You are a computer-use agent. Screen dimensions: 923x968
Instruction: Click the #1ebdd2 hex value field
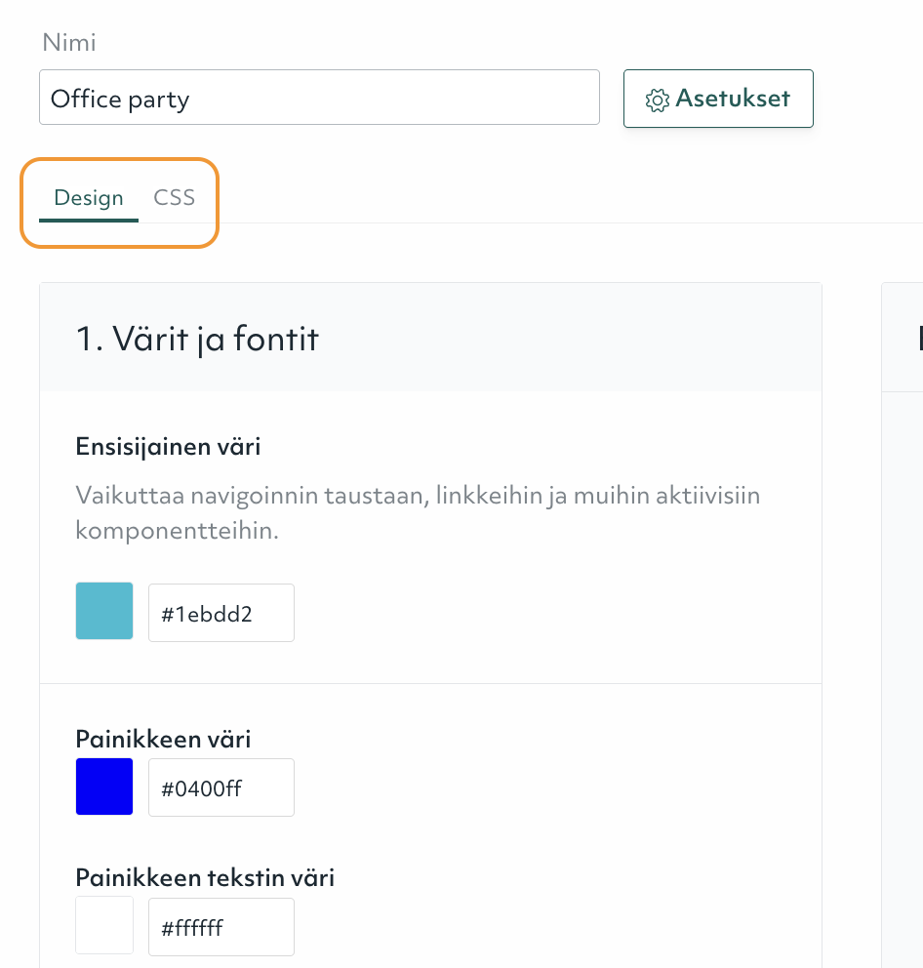221,612
